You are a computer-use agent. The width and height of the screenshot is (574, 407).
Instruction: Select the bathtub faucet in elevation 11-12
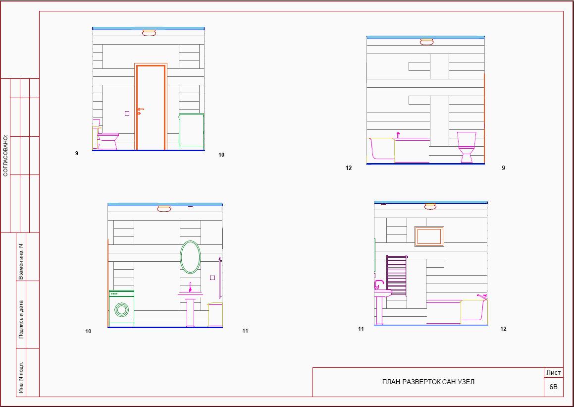pyautogui.click(x=482, y=296)
